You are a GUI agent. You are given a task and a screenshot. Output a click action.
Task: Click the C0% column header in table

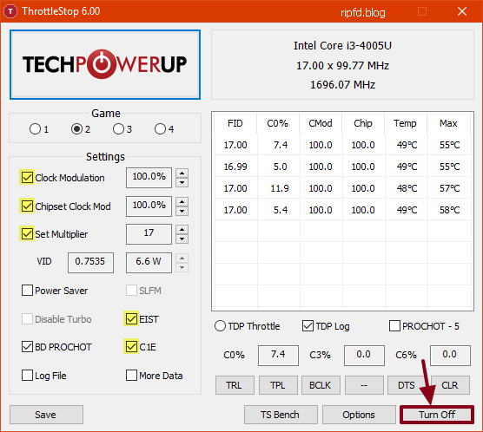click(x=277, y=123)
